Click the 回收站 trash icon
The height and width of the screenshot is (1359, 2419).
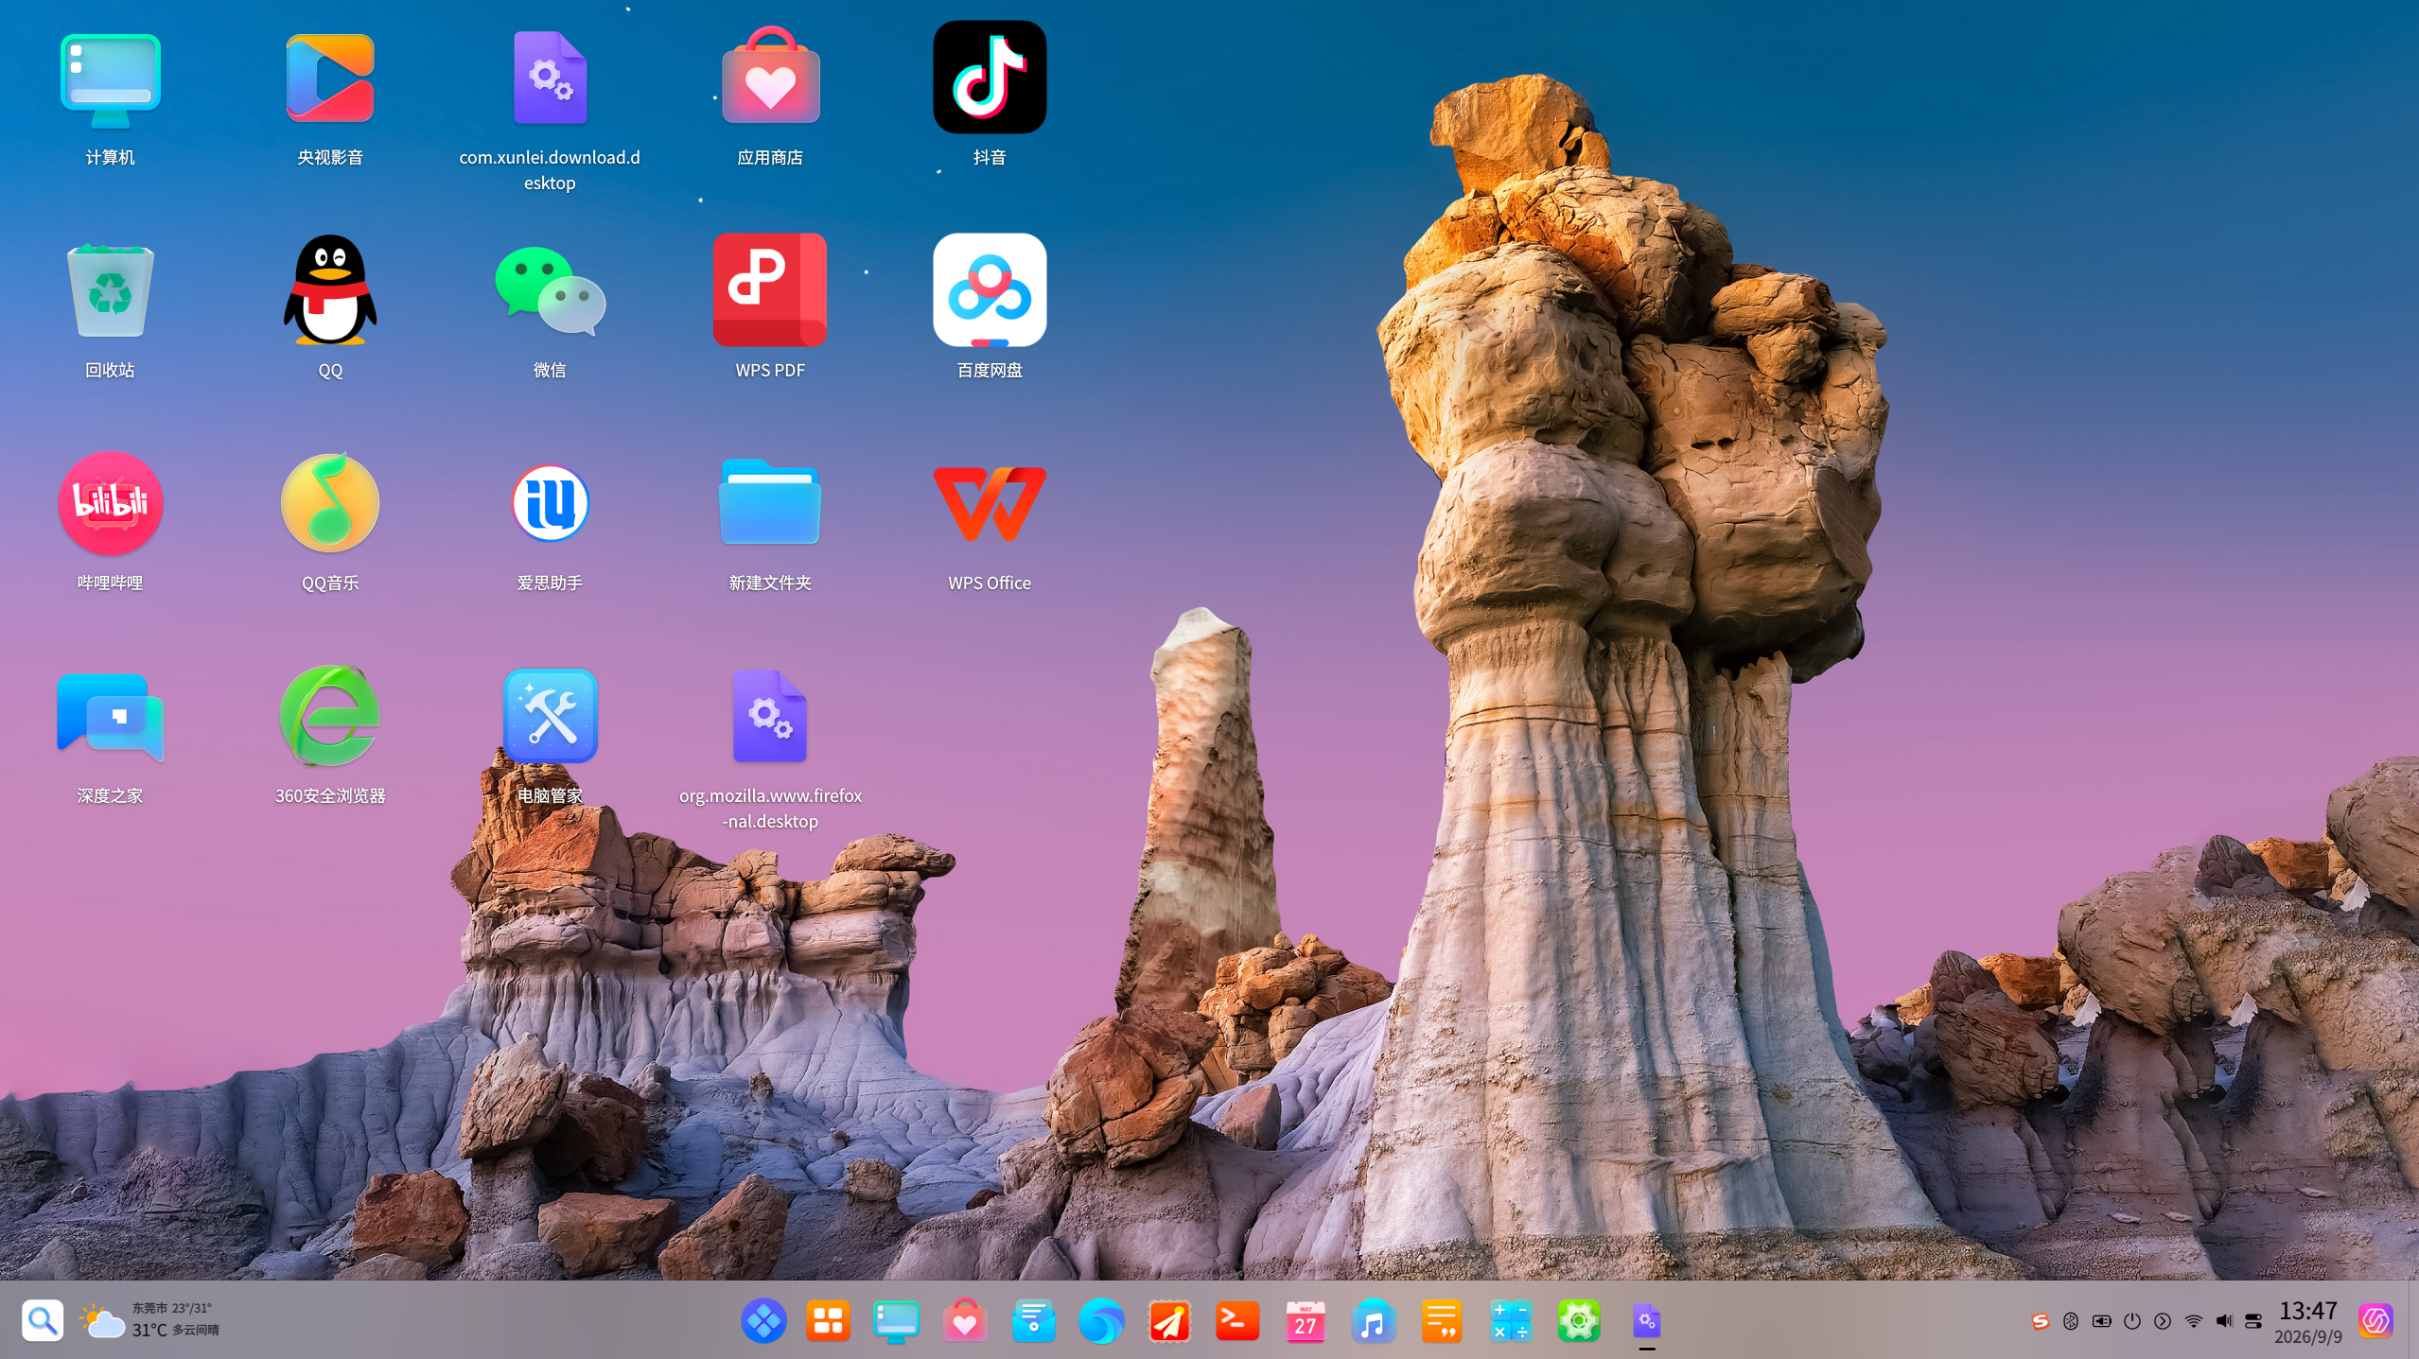110,290
